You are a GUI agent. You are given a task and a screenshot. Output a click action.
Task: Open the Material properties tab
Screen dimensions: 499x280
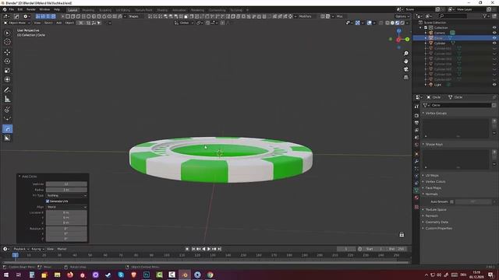(416, 198)
